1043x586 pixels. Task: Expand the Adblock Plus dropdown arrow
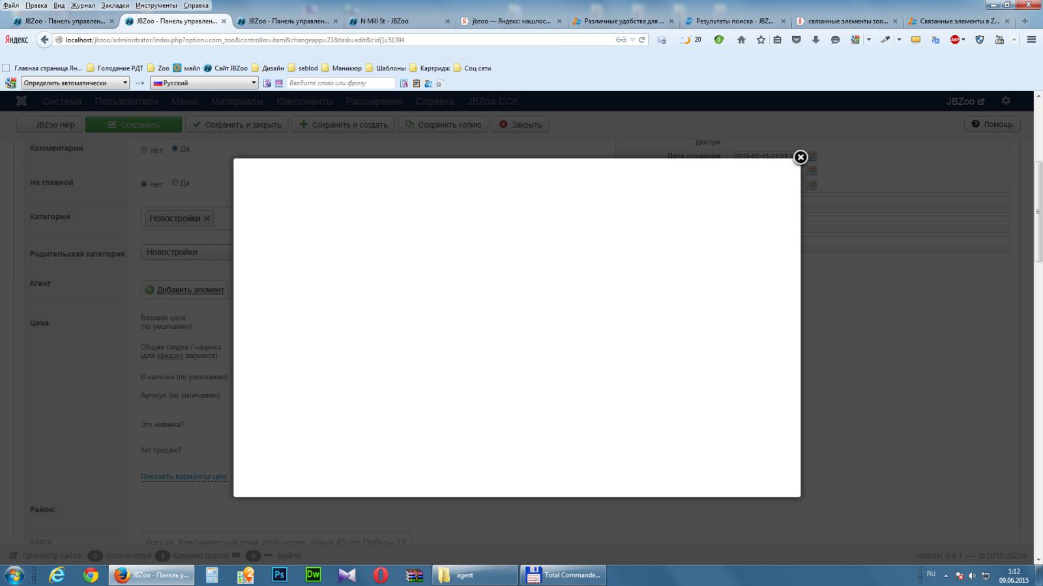click(x=963, y=40)
